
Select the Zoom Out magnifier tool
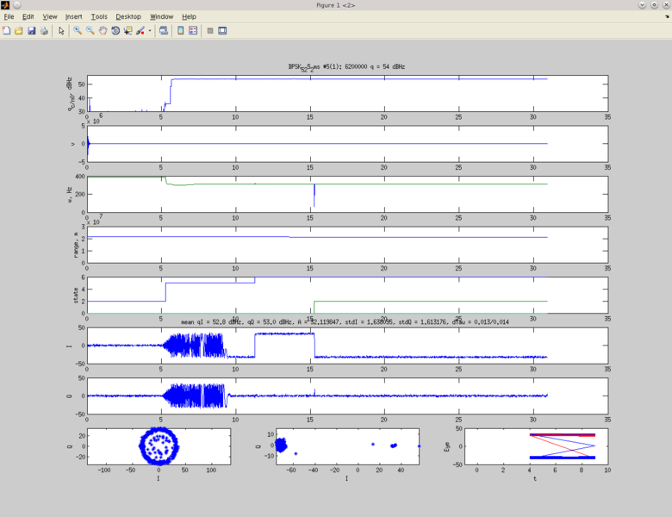pyautogui.click(x=90, y=31)
